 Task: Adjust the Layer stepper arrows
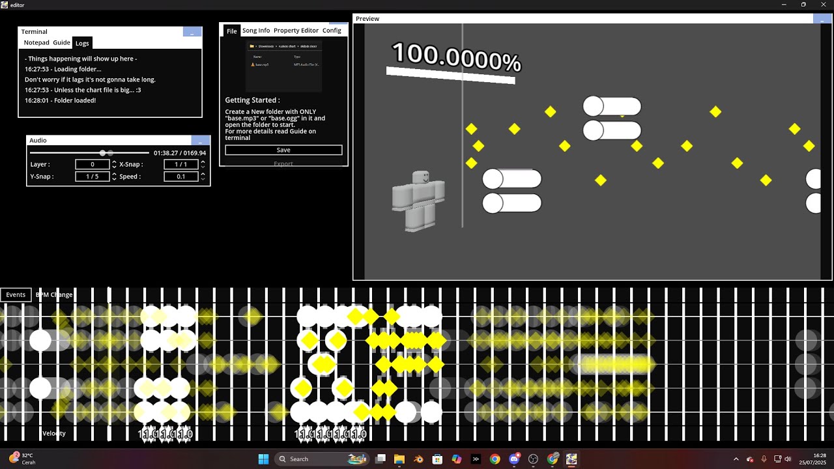pyautogui.click(x=115, y=165)
